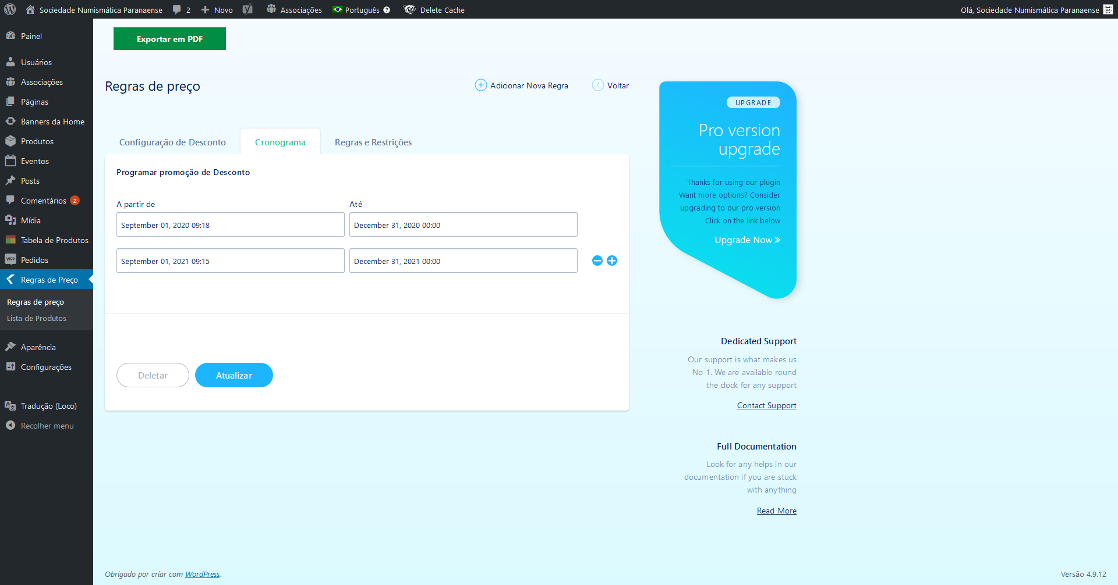Click the Brazil flag language icon
The image size is (1118, 585).
tap(337, 9)
